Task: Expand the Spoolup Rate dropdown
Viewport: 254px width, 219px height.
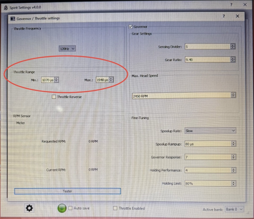Action: (210, 131)
